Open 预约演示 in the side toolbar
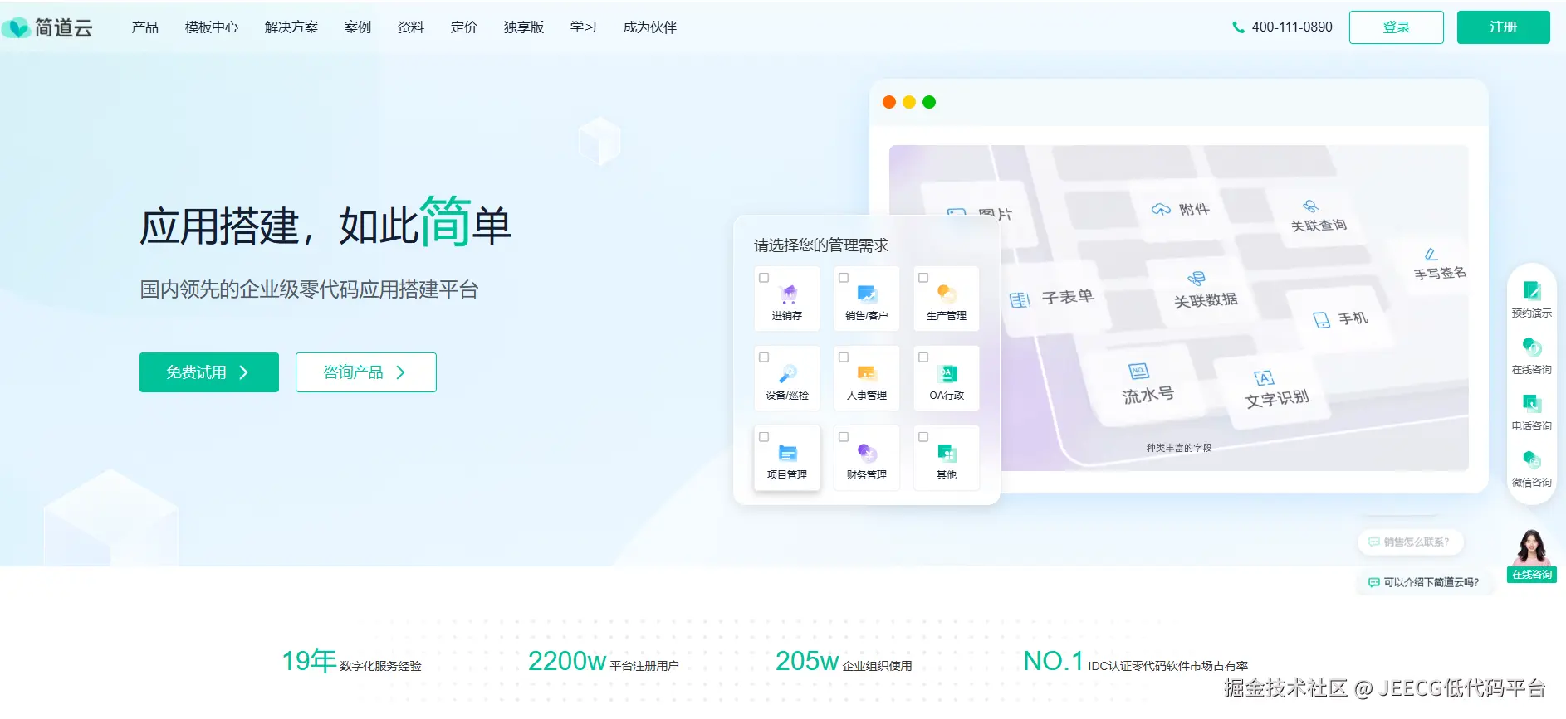Screen dimensions: 1566x719 coord(1532,299)
